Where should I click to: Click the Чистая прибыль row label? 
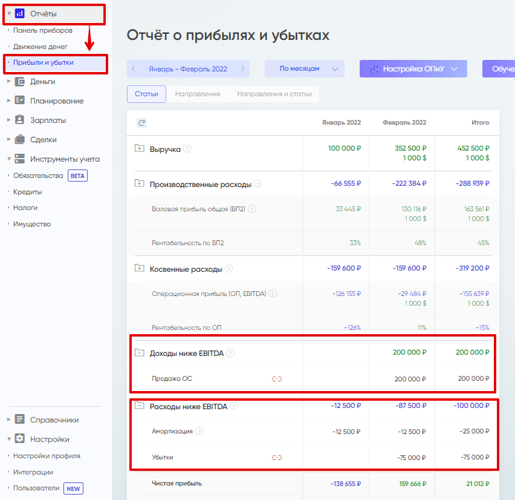tap(177, 483)
